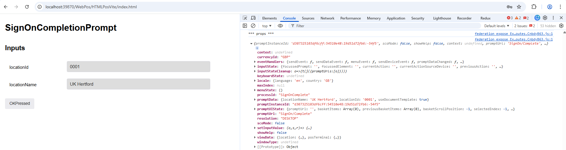Switch to the Network tab
Screen dimensions: 566x150
coord(327,18)
